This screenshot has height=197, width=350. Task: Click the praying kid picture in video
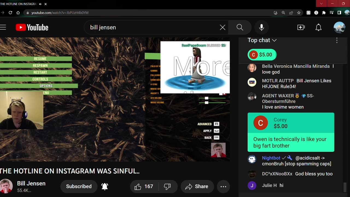[218, 150]
